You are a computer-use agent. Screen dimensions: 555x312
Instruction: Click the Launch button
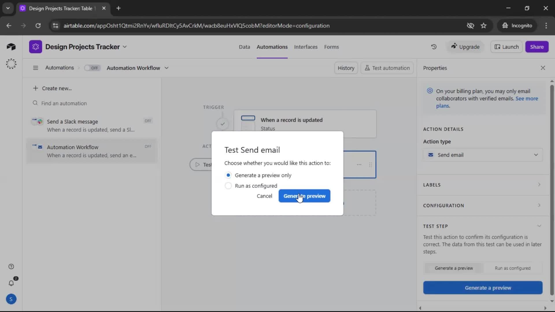506,47
